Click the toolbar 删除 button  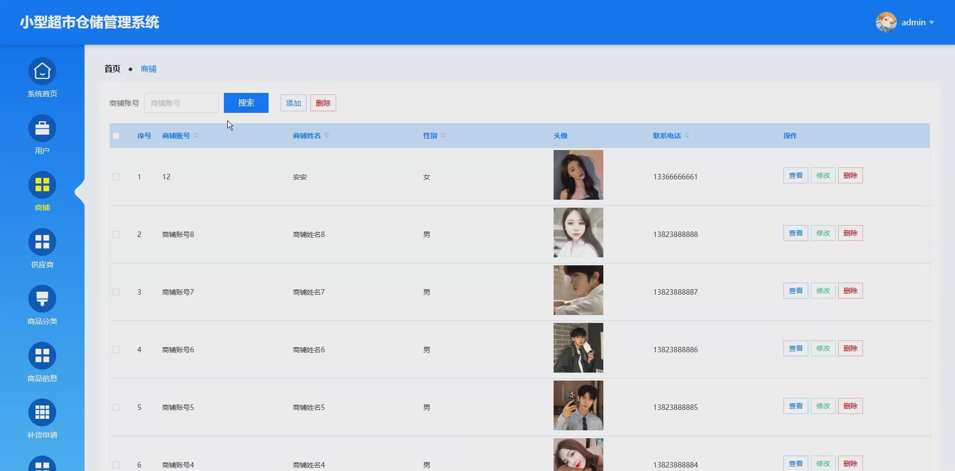[323, 103]
